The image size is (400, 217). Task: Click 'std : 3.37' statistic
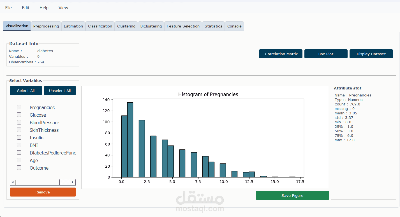pyautogui.click(x=344, y=118)
